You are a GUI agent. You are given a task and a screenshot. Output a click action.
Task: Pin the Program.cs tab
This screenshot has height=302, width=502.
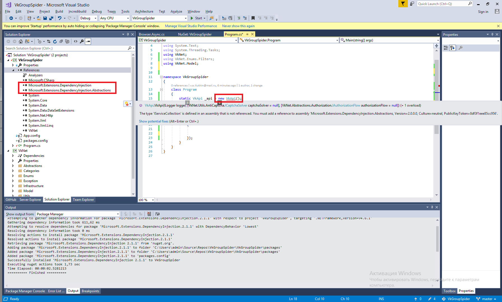click(x=247, y=34)
